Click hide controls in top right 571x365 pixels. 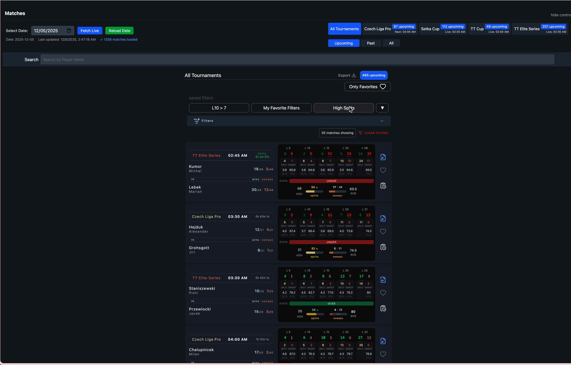(560, 15)
